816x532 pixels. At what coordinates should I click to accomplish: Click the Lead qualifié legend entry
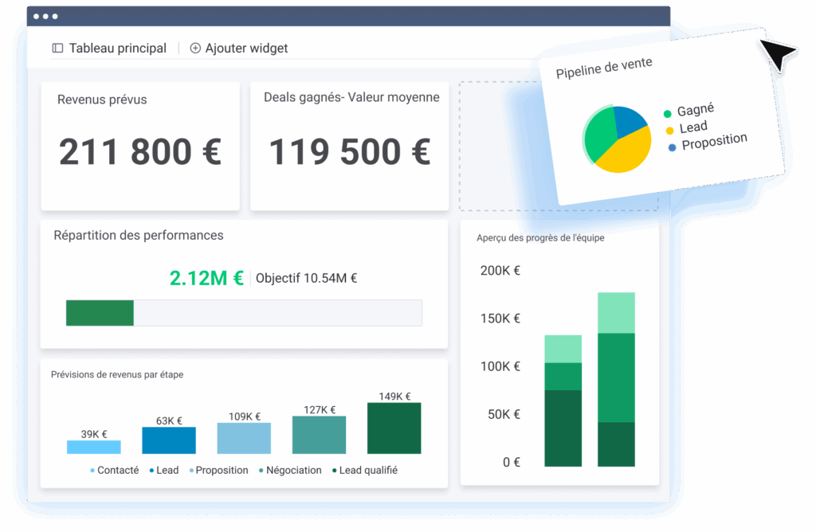[x=365, y=470]
